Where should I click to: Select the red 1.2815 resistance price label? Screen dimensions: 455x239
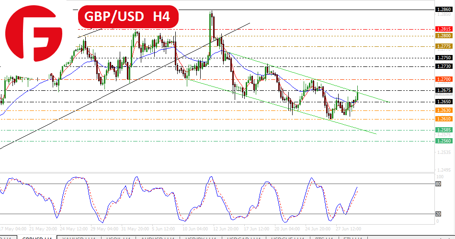click(444, 29)
